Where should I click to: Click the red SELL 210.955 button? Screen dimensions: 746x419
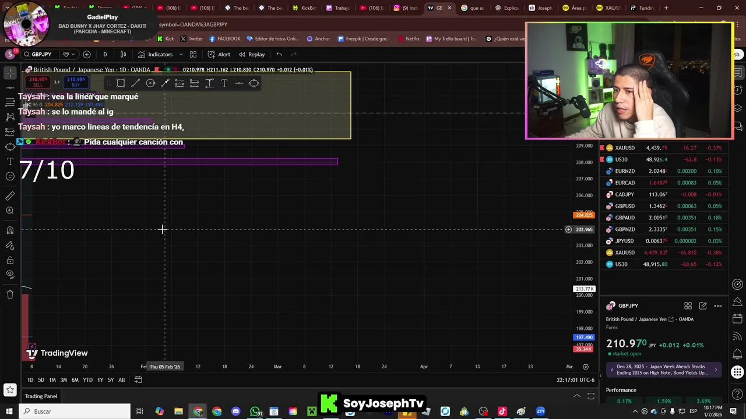tap(38, 82)
